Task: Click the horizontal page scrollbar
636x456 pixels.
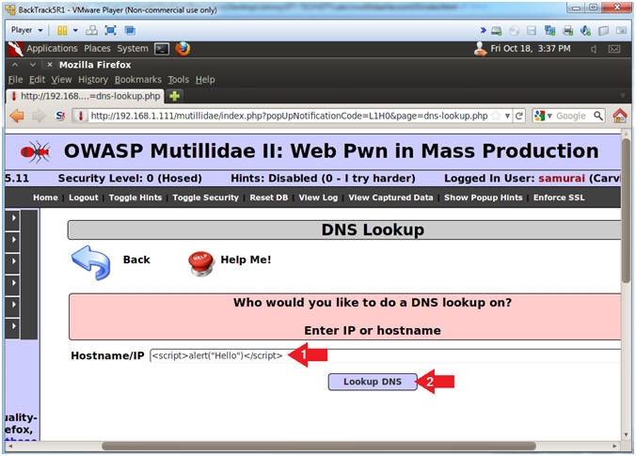Action: (318, 447)
